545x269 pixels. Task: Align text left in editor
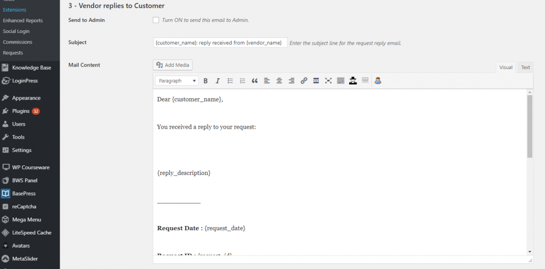[267, 81]
